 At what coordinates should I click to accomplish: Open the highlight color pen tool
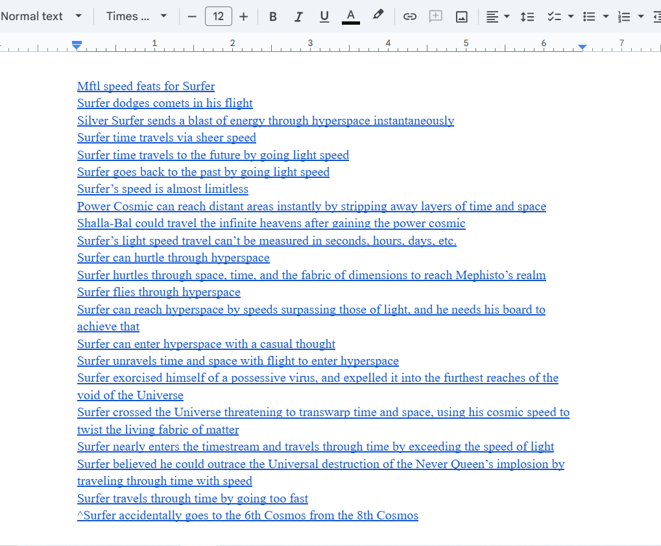(378, 16)
